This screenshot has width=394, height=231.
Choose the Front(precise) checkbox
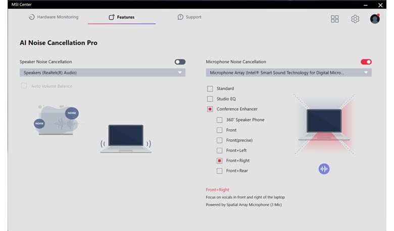pos(219,140)
